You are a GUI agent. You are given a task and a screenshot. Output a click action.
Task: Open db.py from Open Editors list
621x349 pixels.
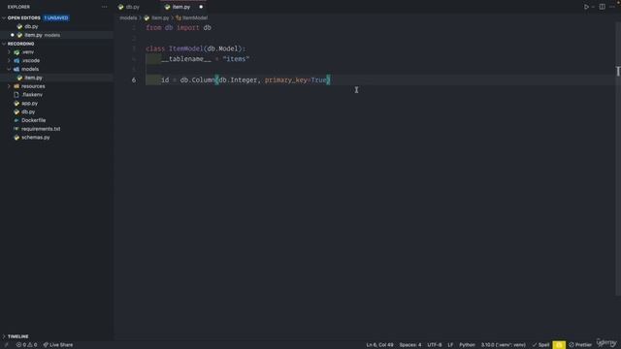[x=31, y=26]
